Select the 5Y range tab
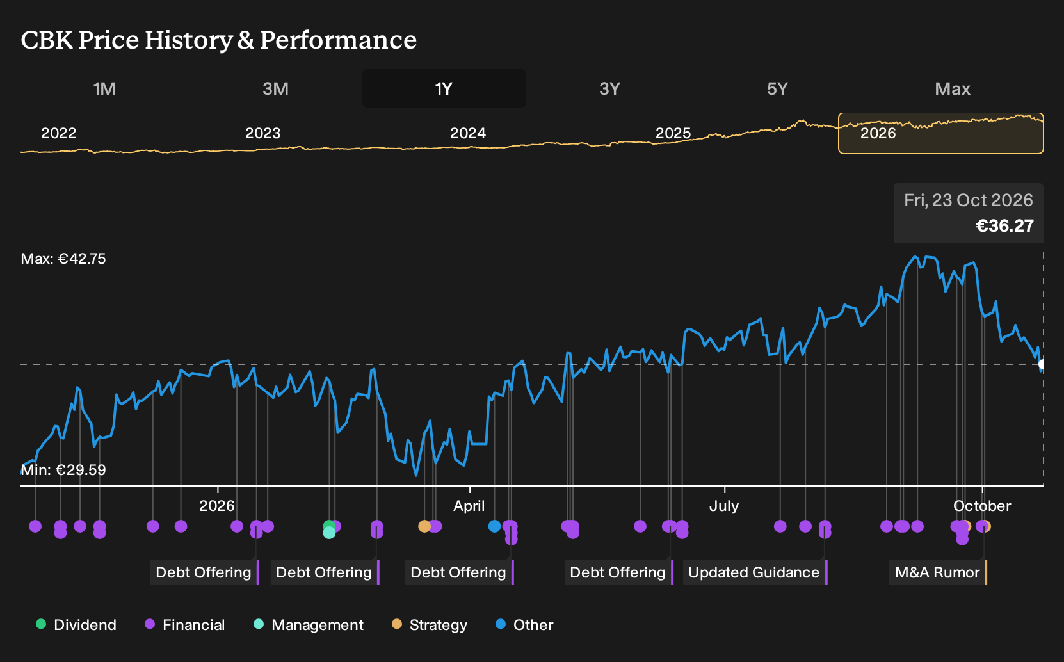 pyautogui.click(x=777, y=88)
